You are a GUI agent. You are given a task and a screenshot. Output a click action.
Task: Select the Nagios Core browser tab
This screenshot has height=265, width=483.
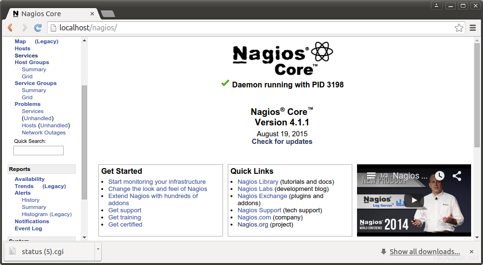click(x=52, y=14)
